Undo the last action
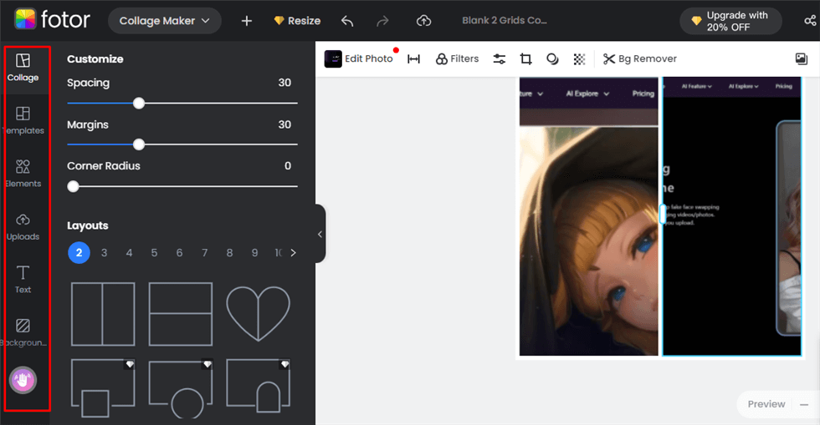Viewport: 820px width, 425px height. [347, 21]
